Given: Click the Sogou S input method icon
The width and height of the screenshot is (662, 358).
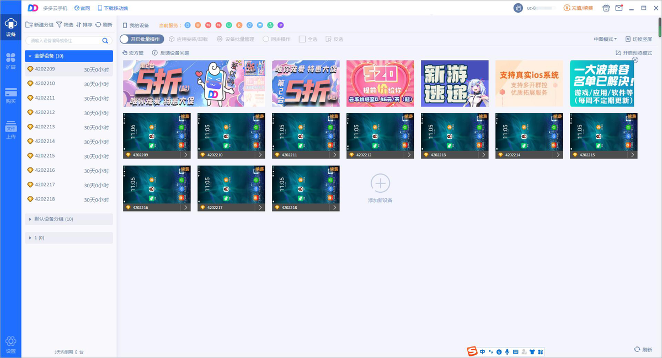Looking at the screenshot, I should click(x=472, y=351).
